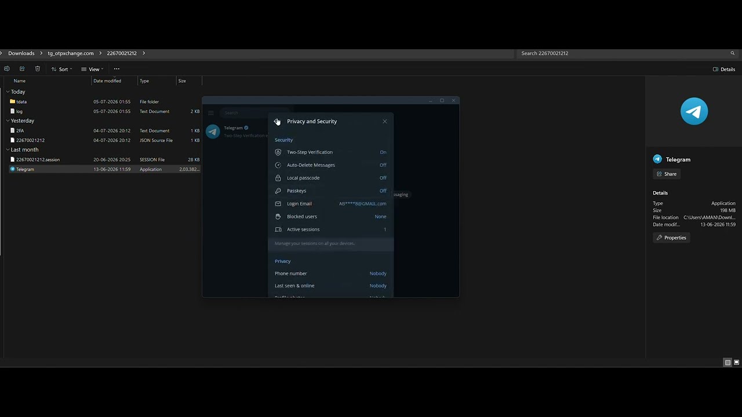Switch to large thumbnails view icon

pos(736,363)
